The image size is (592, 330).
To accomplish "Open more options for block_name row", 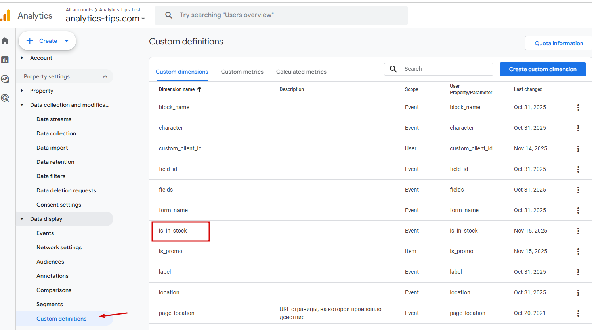I will [578, 108].
